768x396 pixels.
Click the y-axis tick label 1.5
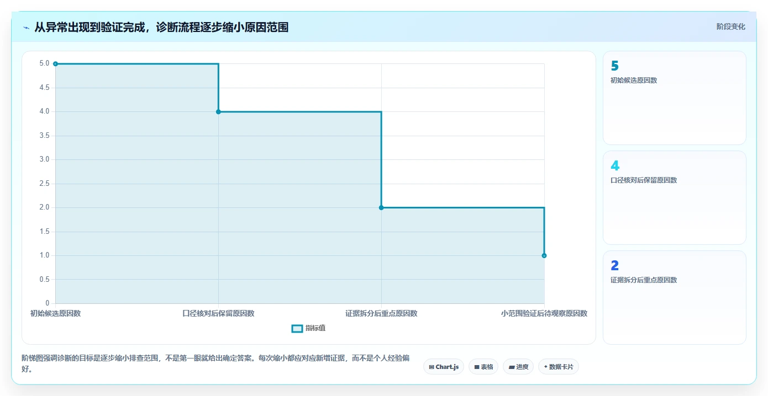click(44, 232)
